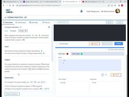
Task: Click the Your Output value False
Action: pos(63,83)
